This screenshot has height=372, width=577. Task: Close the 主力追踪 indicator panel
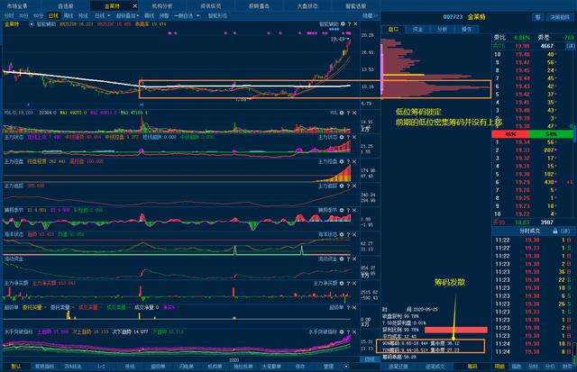coord(354,186)
